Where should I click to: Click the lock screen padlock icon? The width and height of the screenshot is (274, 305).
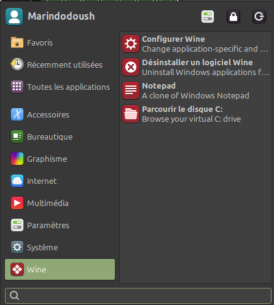[x=233, y=17]
